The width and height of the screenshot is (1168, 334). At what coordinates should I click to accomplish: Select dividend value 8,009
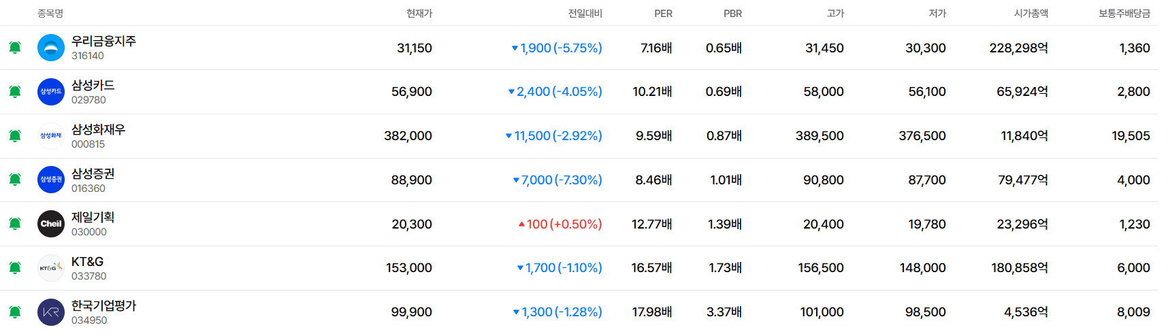[x=1134, y=312]
